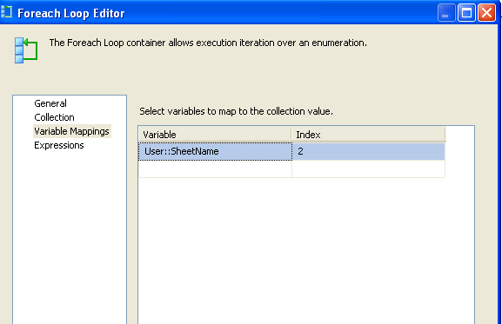Select the User::SheetName variable cell

(215, 151)
